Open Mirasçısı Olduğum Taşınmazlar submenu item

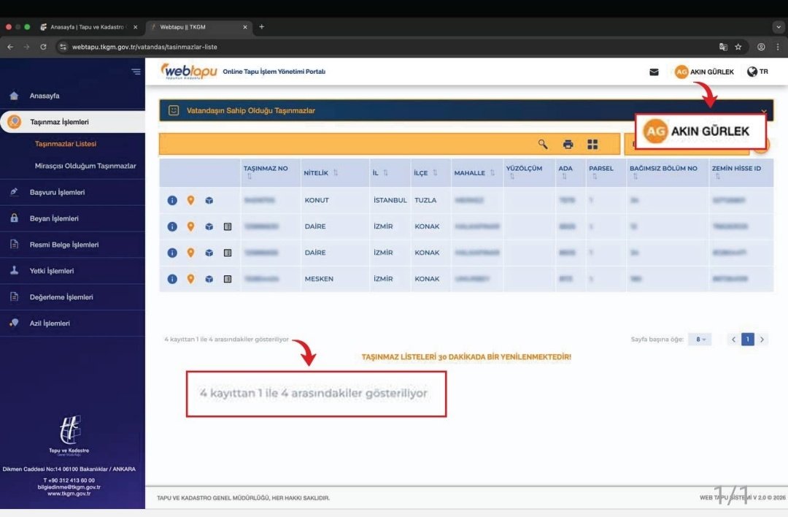click(85, 166)
